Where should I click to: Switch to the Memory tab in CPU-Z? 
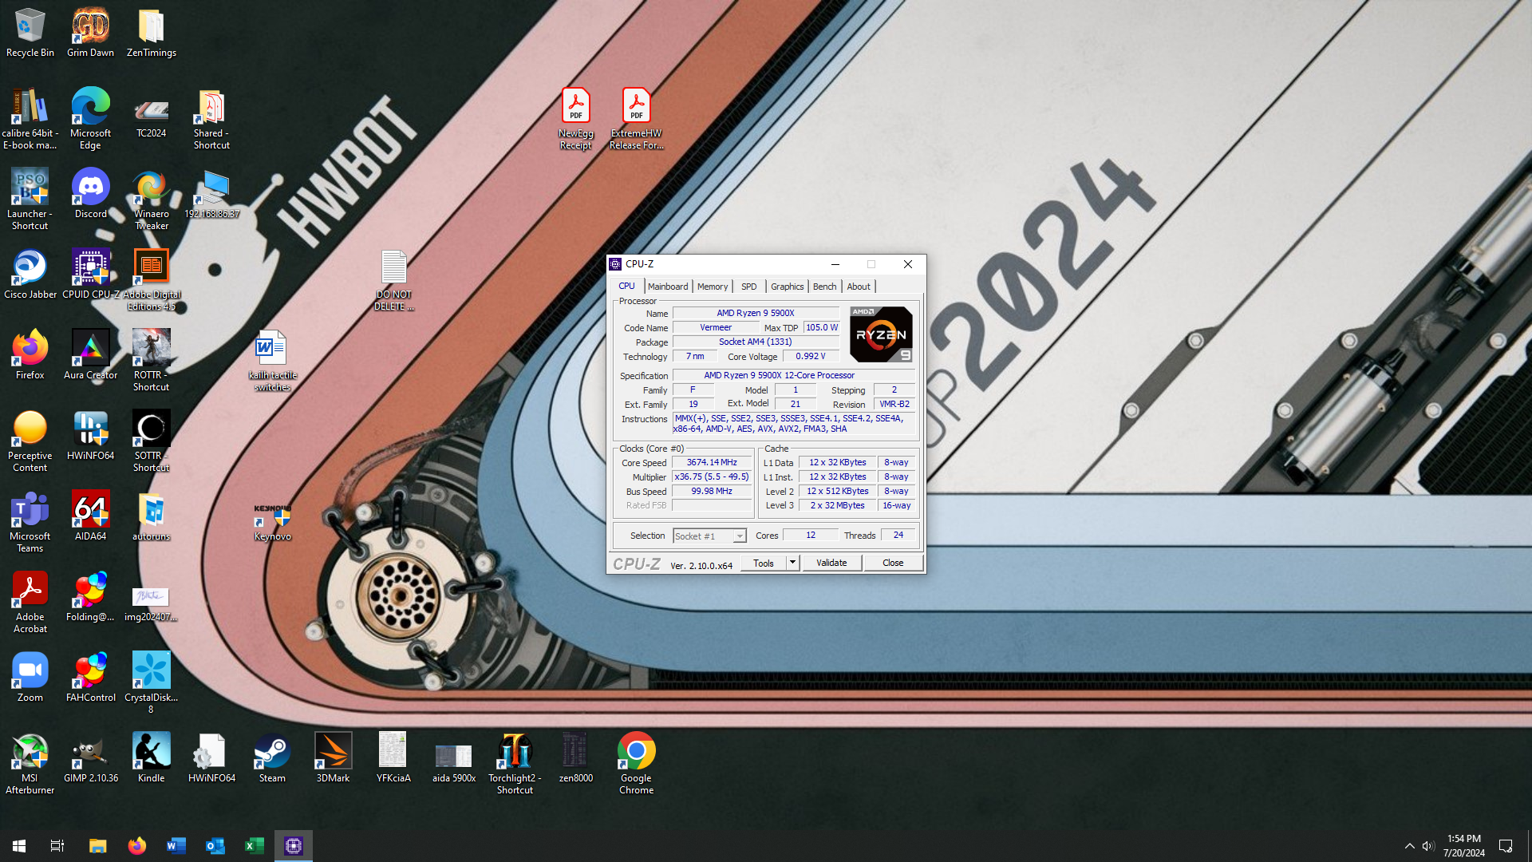tap(713, 287)
